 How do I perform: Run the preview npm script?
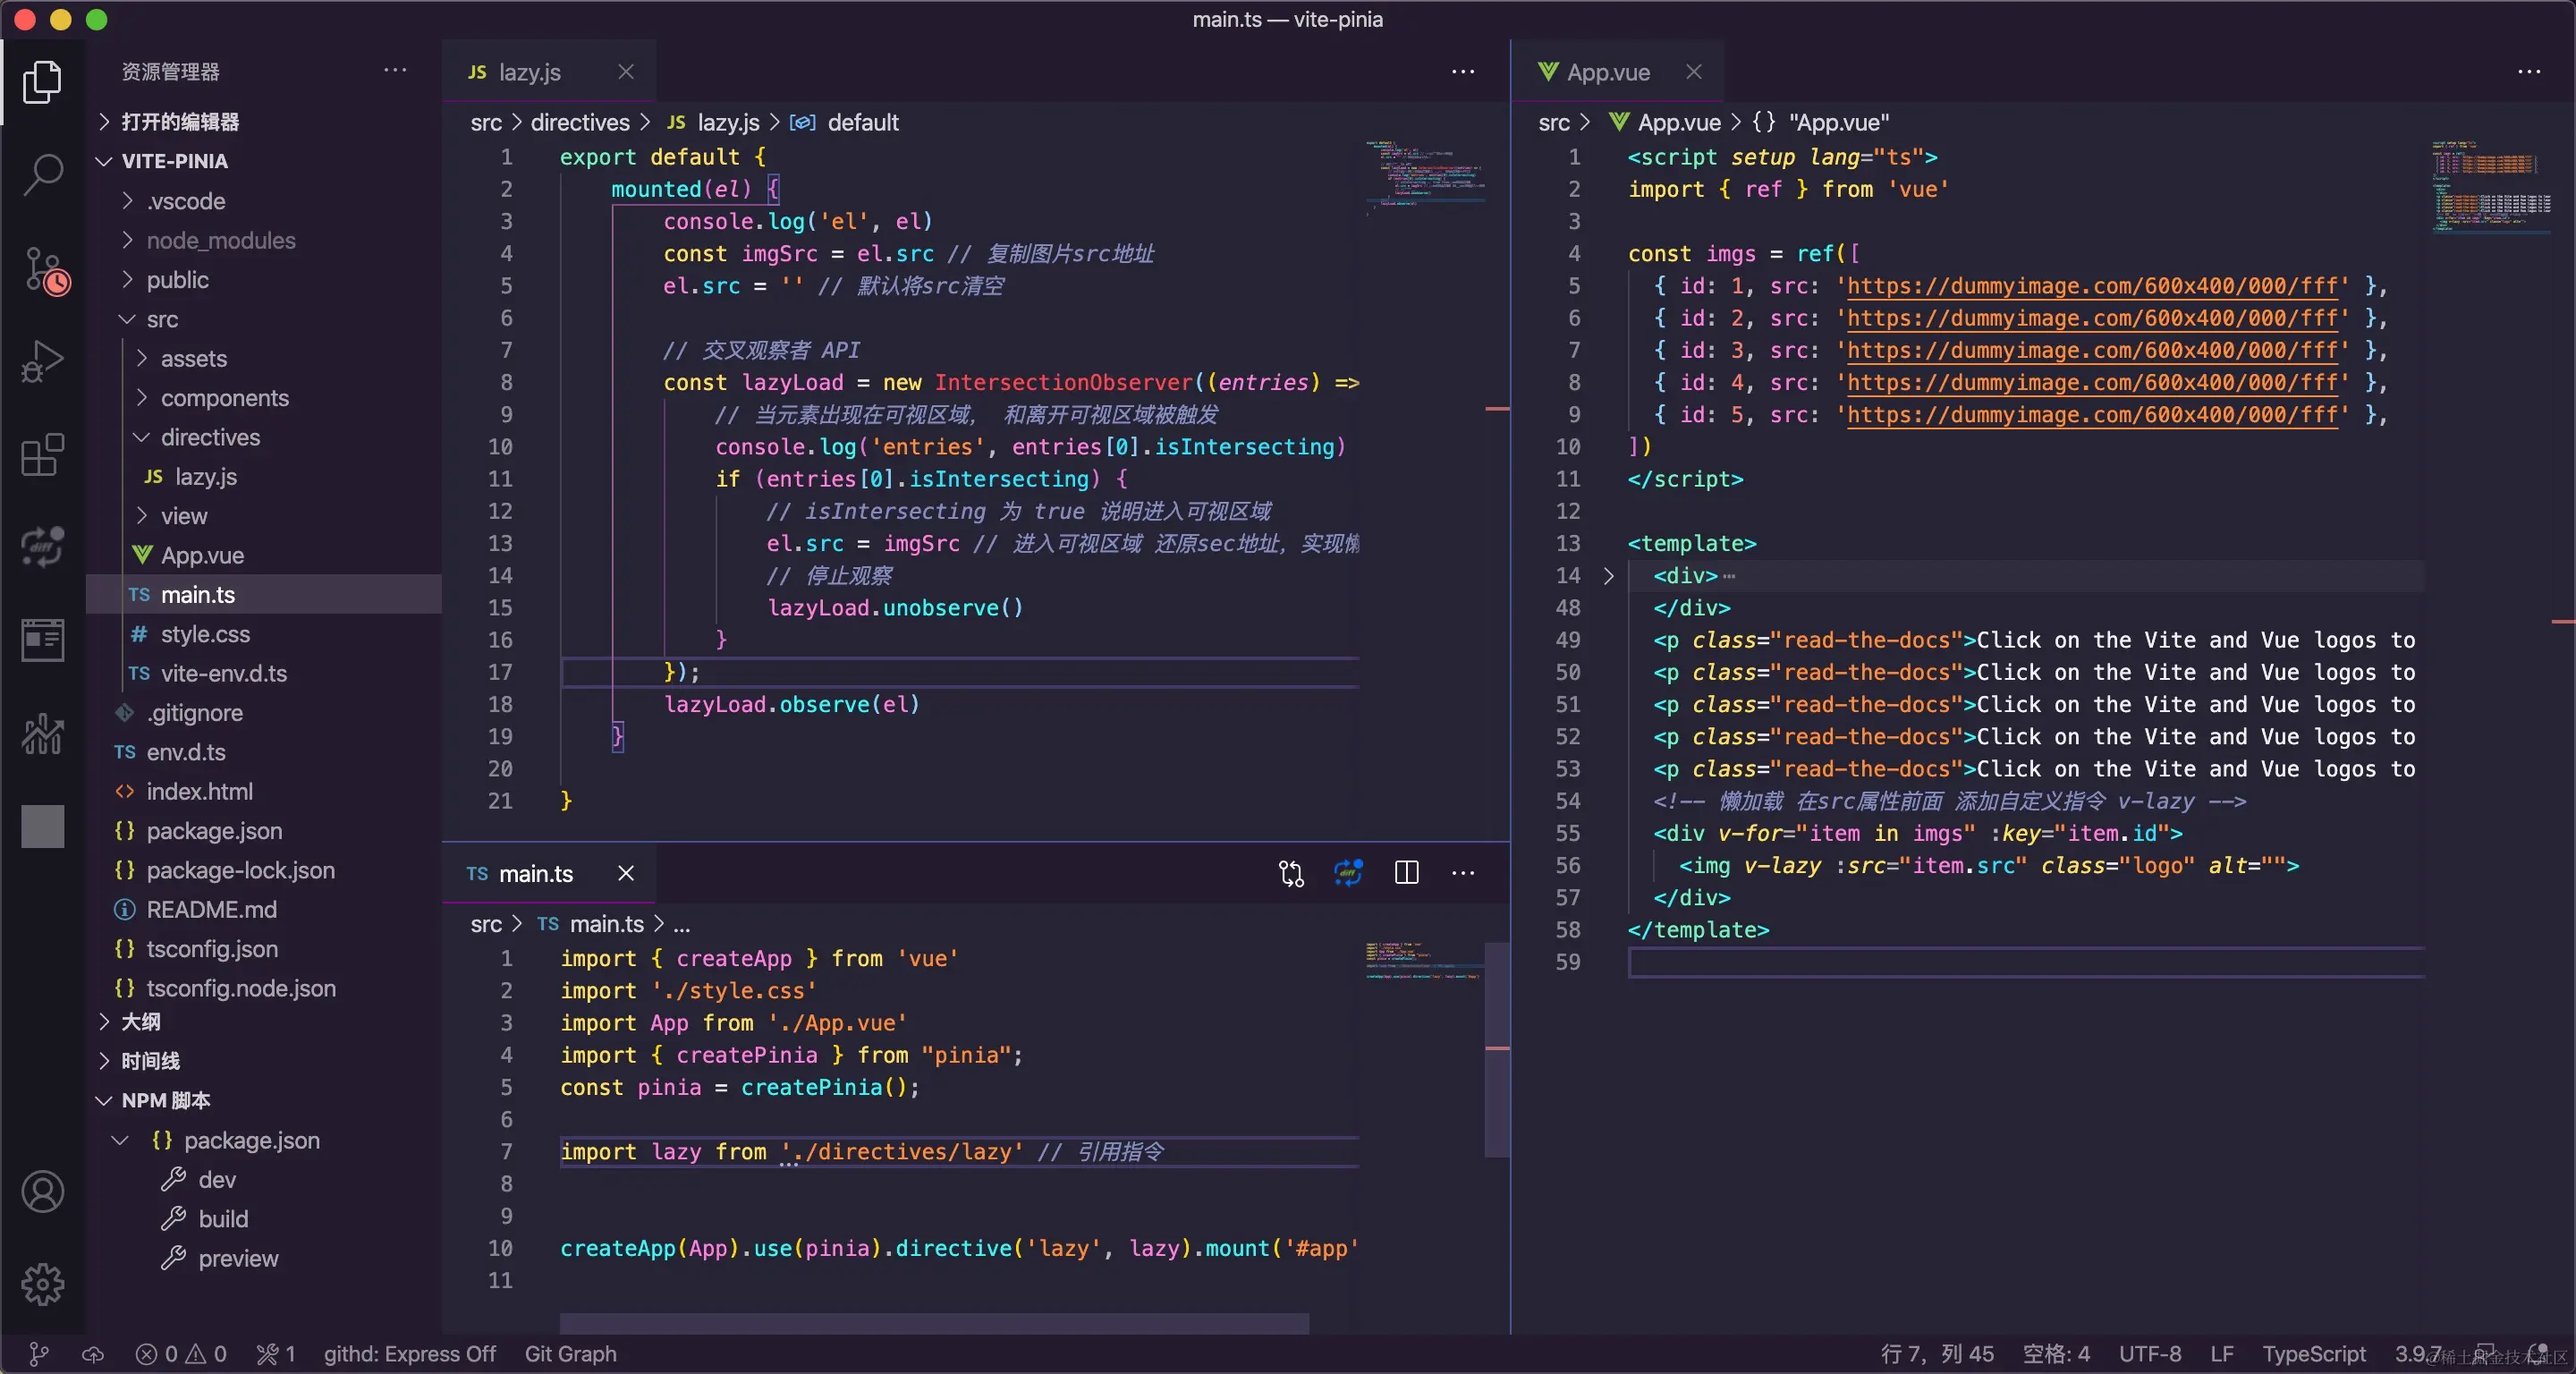point(238,1258)
